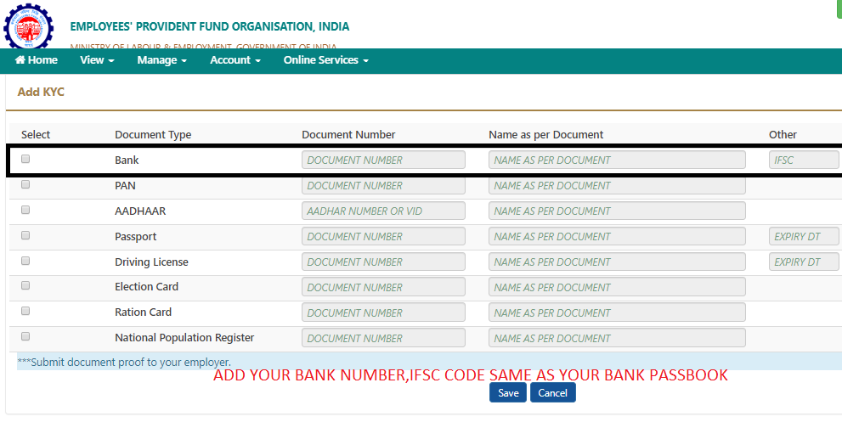Focus Passport document number field
This screenshot has height=439, width=842.
coord(383,236)
